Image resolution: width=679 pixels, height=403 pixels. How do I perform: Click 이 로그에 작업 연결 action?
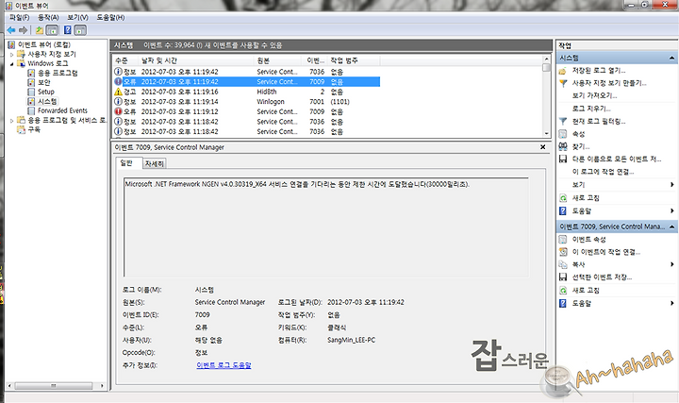603,172
